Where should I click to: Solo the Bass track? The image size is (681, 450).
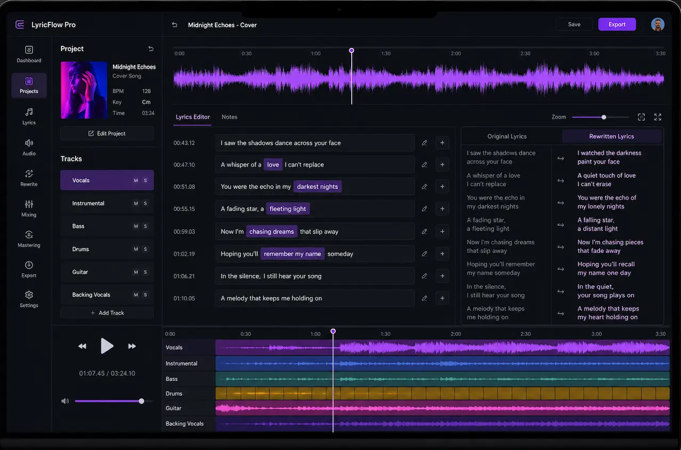tap(145, 226)
